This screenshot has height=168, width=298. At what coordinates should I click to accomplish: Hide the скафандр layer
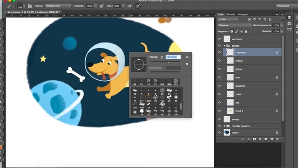pyautogui.click(x=219, y=52)
